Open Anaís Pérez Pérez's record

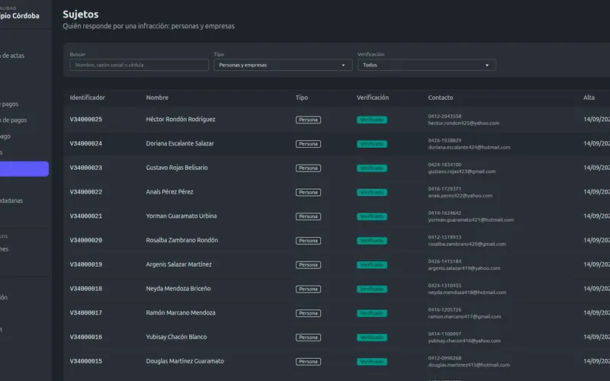169,192
